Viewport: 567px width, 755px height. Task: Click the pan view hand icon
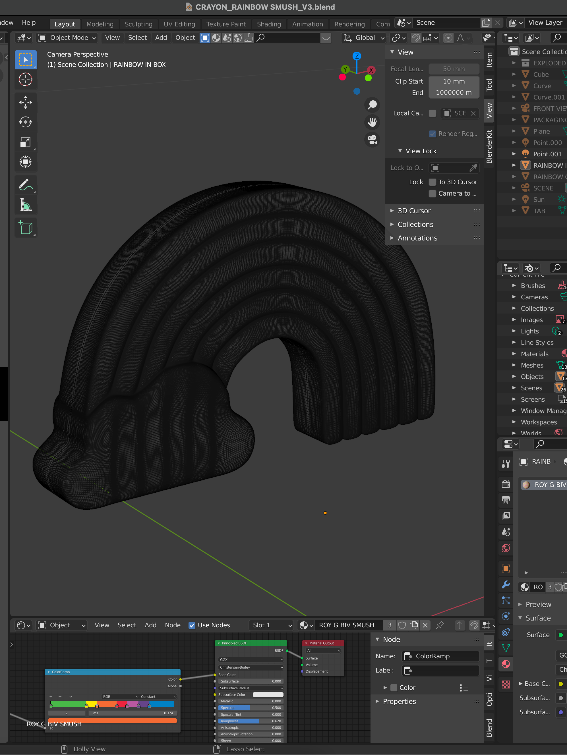[x=372, y=122]
